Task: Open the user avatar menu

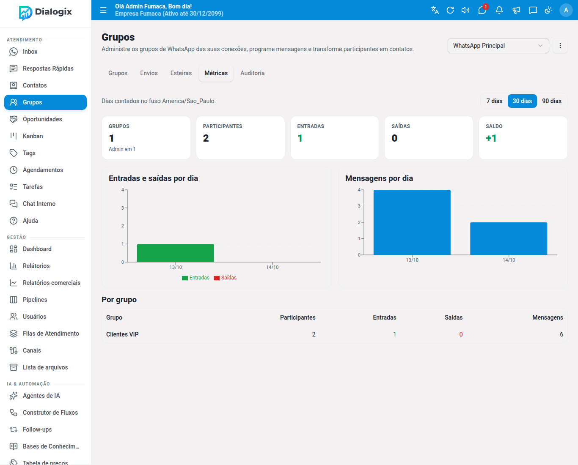Action: tap(566, 10)
